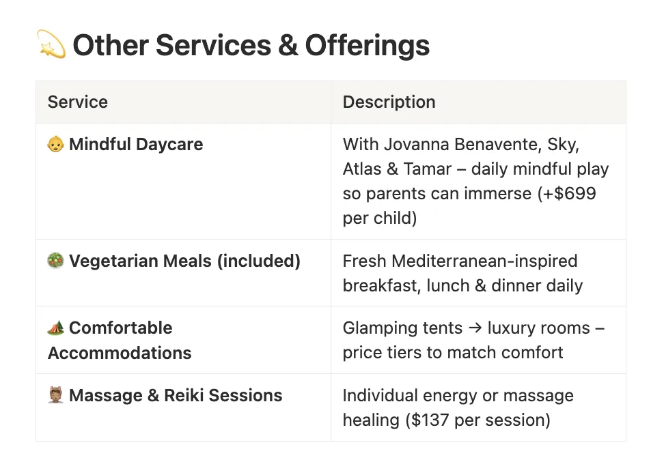Image resolution: width=664 pixels, height=475 pixels.
Task: Click the dizzy star emoji in heading
Action: [51, 46]
